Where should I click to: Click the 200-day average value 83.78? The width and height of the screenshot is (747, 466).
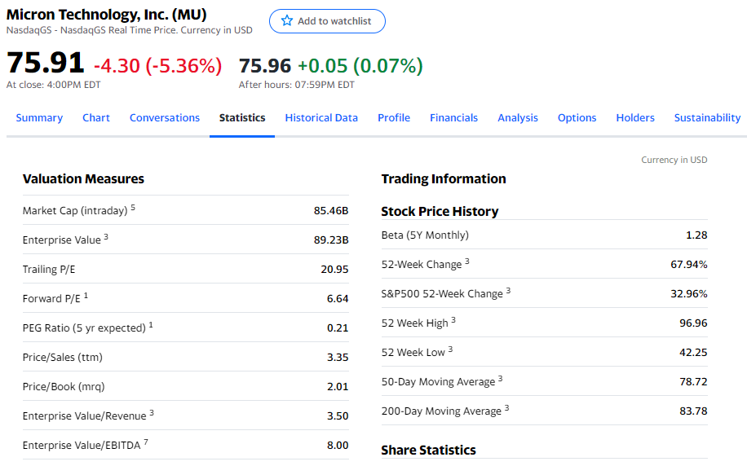693,411
